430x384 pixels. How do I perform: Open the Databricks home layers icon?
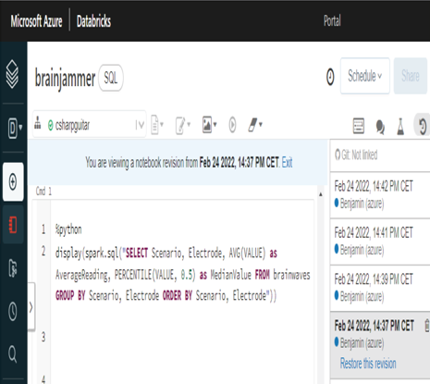coord(12,74)
